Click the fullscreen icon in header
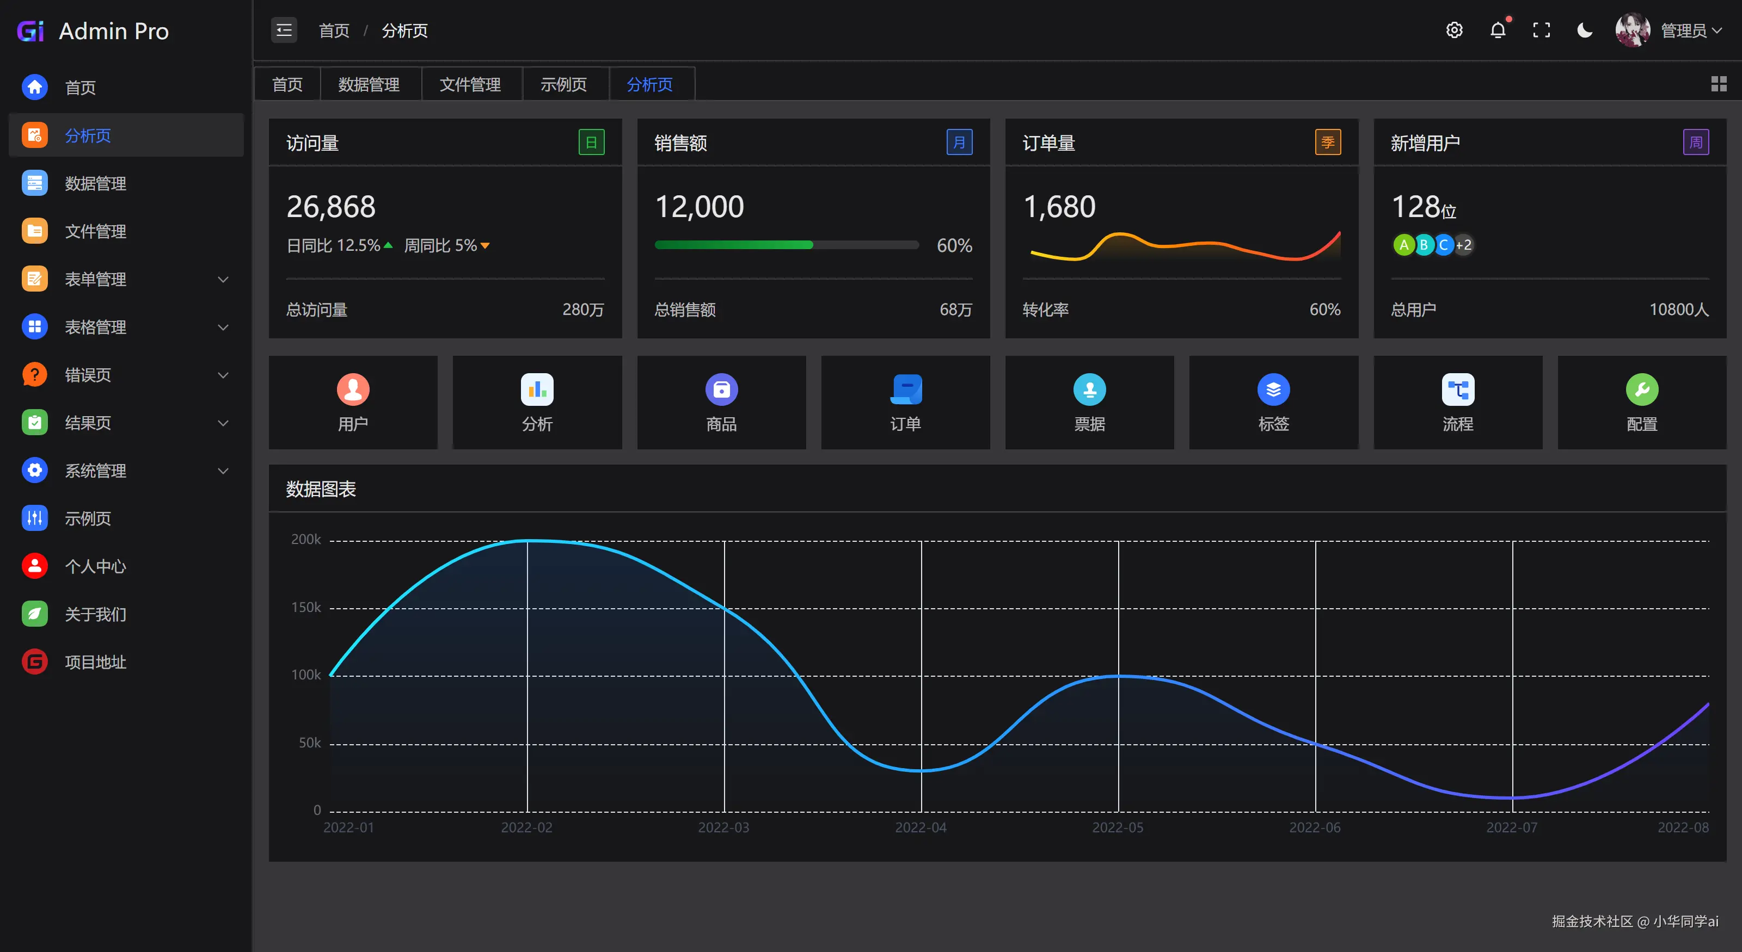Screen dimensions: 1742x952 click(x=1541, y=30)
